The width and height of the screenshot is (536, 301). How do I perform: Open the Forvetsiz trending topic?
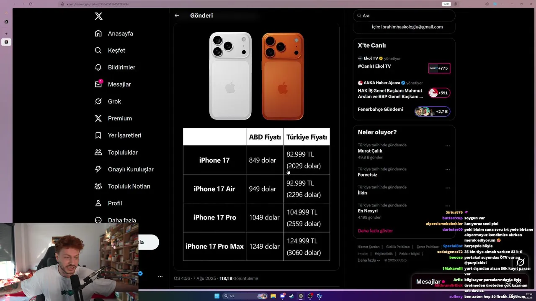tap(367, 175)
